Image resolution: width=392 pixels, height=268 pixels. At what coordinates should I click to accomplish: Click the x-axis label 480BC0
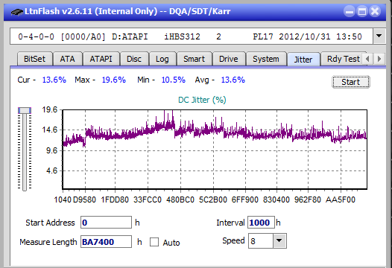click(180, 200)
